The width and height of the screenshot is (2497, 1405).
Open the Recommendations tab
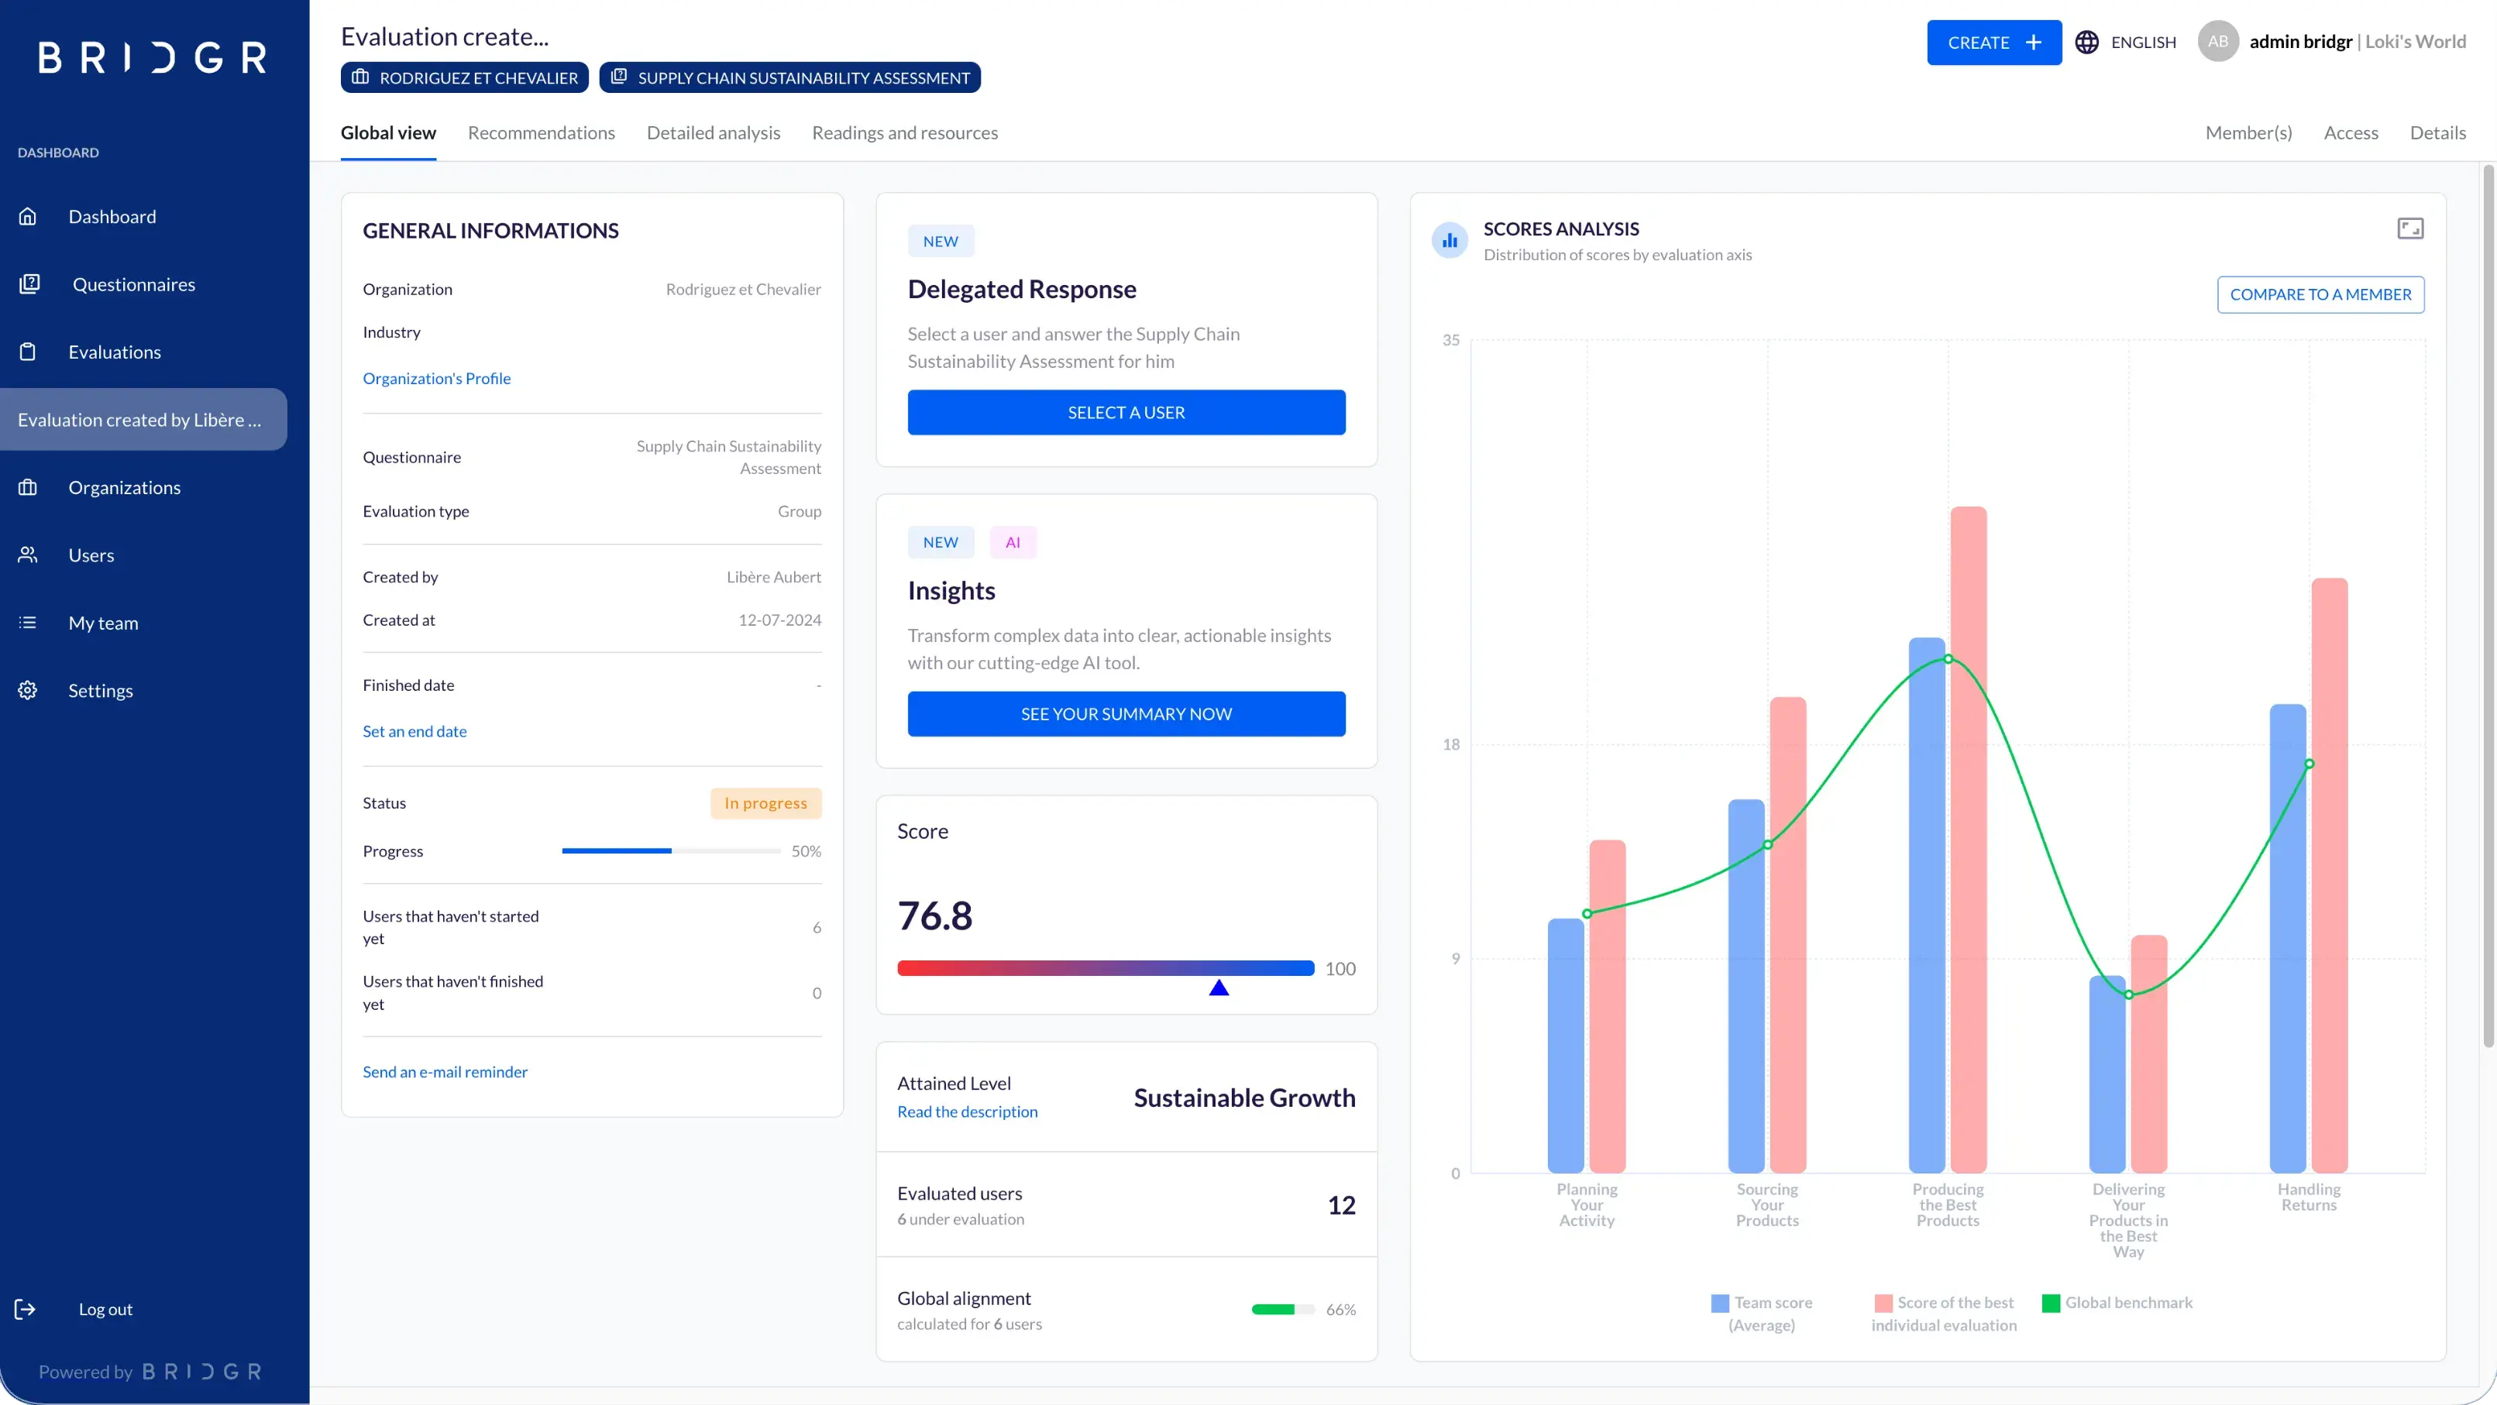[x=541, y=132]
